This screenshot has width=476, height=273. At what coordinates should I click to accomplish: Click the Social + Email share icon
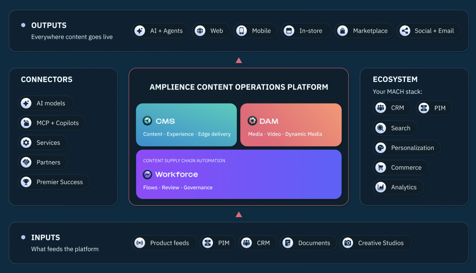405,31
